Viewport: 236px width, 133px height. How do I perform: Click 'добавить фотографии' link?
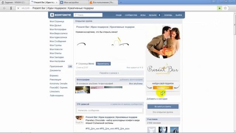tap(131, 80)
